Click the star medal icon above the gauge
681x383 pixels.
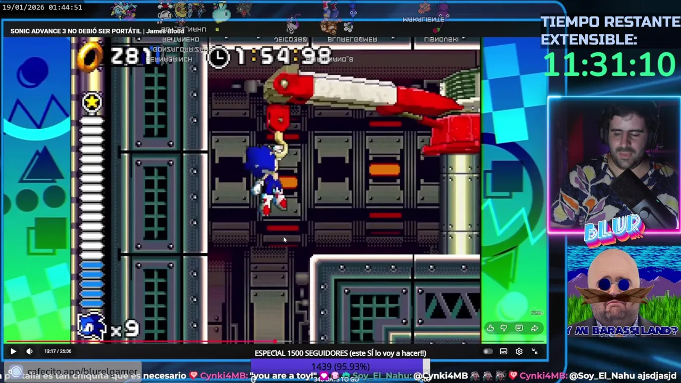92,103
